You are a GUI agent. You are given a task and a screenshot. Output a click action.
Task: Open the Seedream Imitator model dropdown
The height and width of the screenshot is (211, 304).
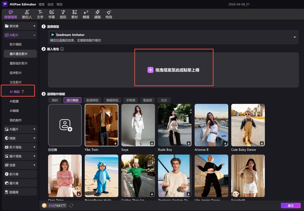point(173,37)
